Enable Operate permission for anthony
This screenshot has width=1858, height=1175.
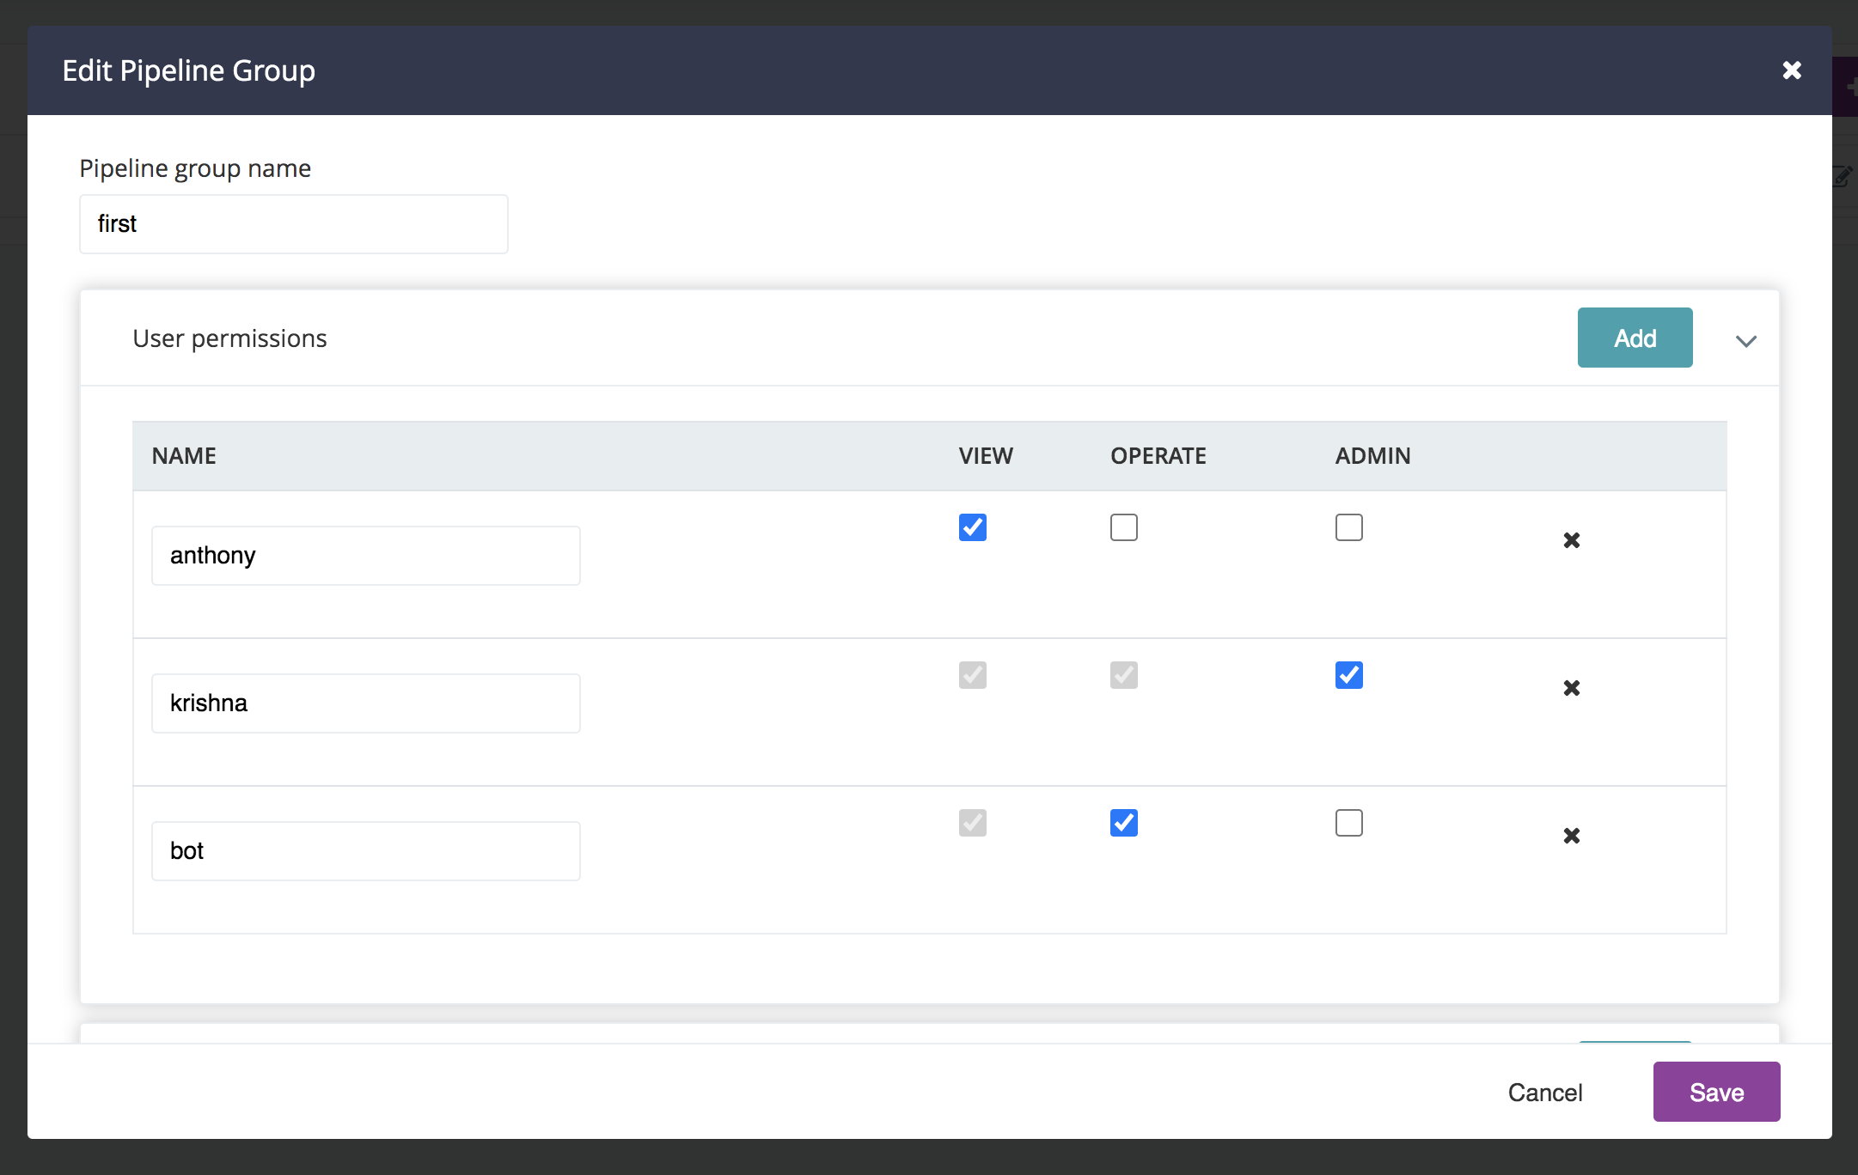(x=1123, y=527)
